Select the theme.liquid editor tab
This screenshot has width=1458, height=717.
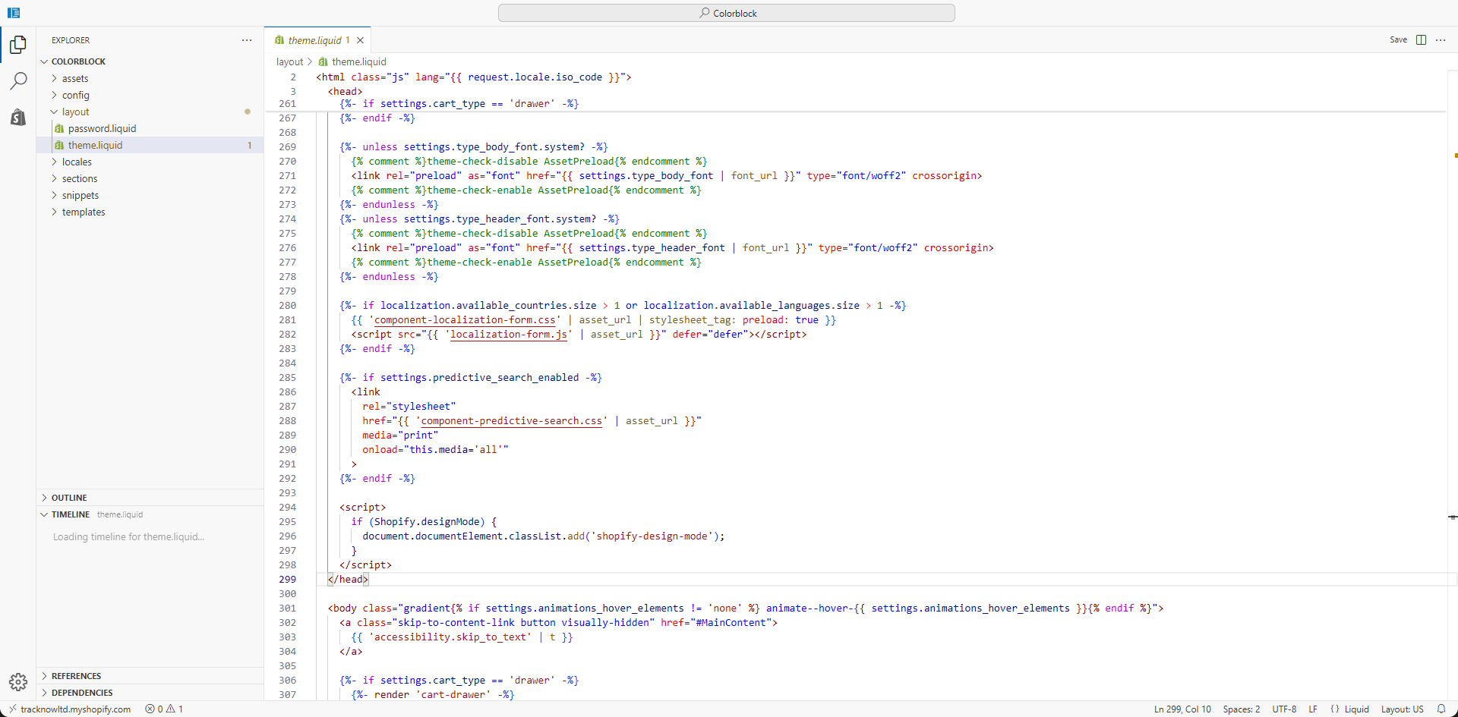(x=314, y=40)
